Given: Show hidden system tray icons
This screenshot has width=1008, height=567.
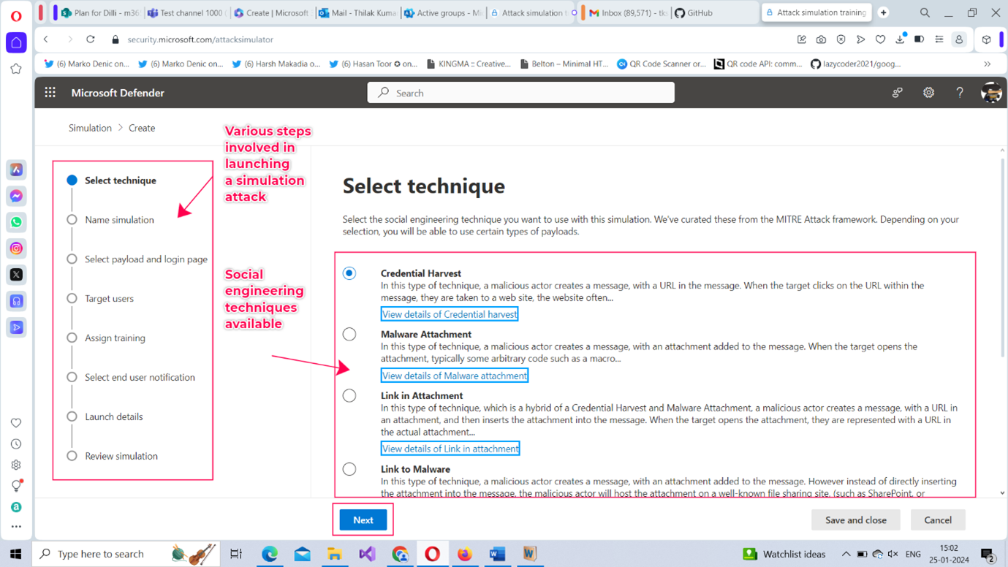Looking at the screenshot, I should pyautogui.click(x=846, y=554).
